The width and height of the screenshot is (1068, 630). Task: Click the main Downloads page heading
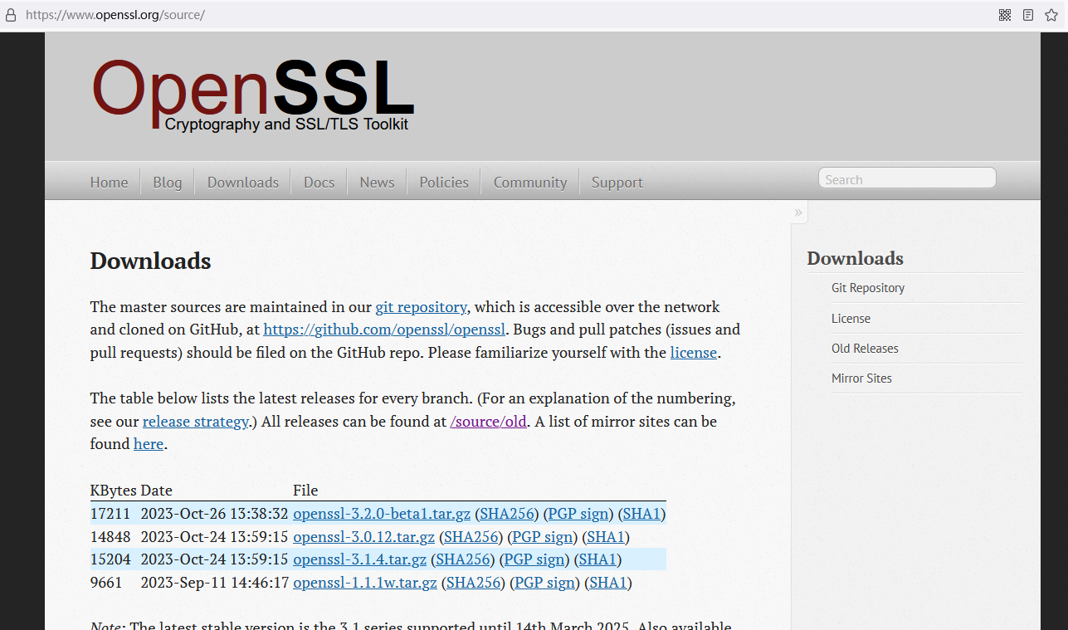tap(150, 261)
